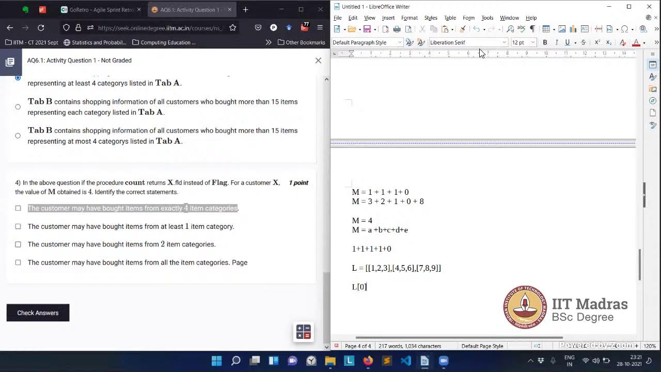Open the Paragraph Style dropdown
The width and height of the screenshot is (661, 372).
[x=400, y=42]
